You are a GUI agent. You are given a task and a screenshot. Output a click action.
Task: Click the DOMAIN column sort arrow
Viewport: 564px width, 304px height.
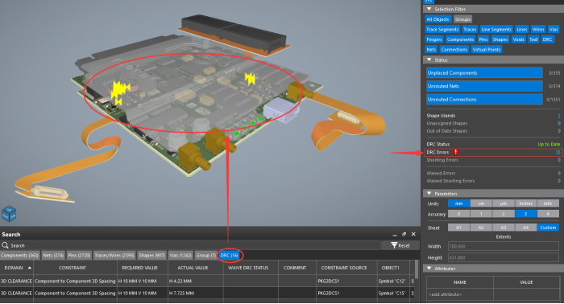(30, 268)
